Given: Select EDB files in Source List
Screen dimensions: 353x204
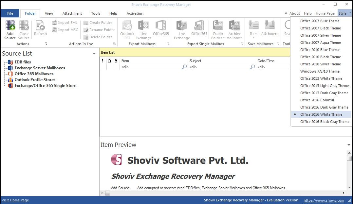Looking at the screenshot, I should pyautogui.click(x=23, y=62).
